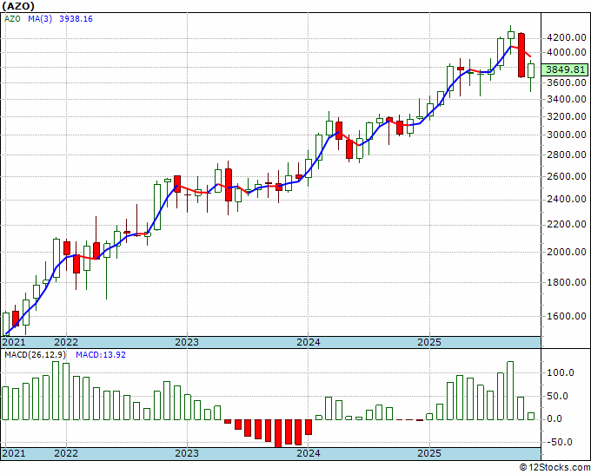This screenshot has width=591, height=474.
Task: Click the 2400.00 price axis label
Action: coord(566,199)
